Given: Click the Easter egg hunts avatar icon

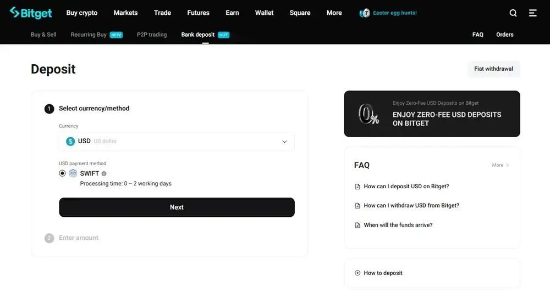Looking at the screenshot, I should tap(365, 13).
